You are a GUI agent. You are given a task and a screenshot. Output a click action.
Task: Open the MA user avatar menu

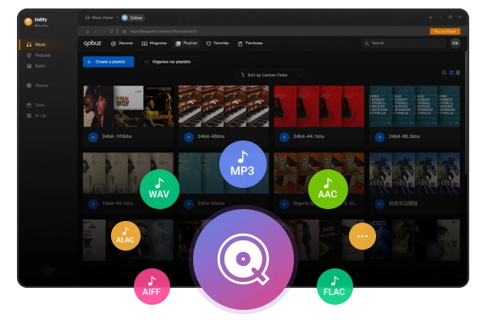click(x=456, y=43)
